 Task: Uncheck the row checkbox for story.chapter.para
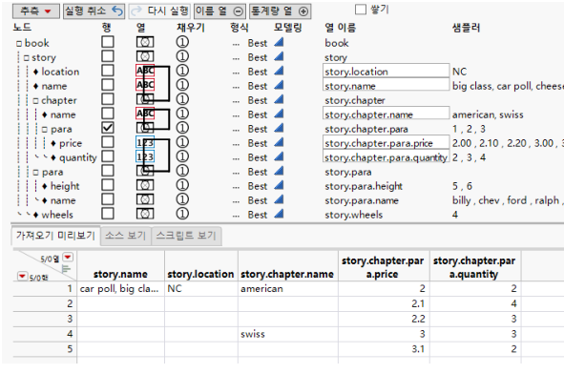click(x=108, y=128)
